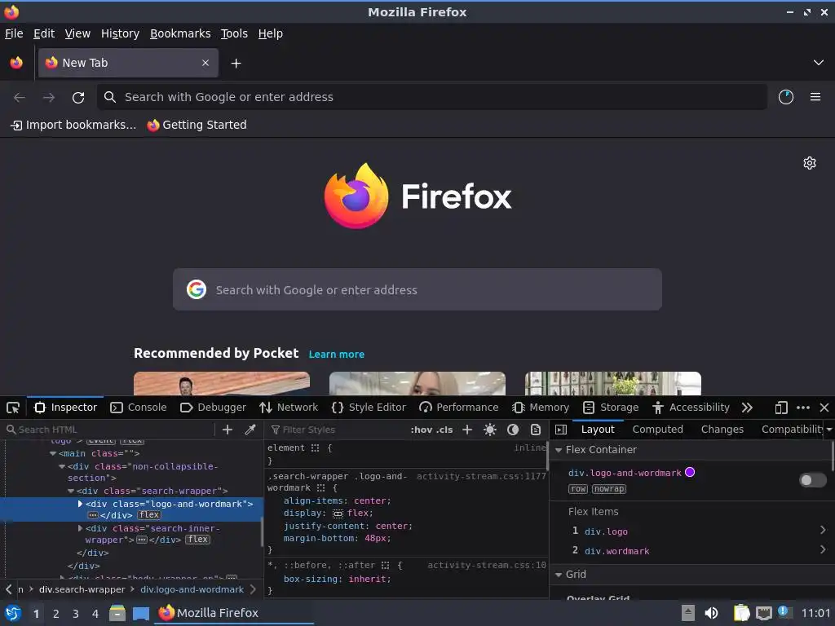This screenshot has height=626, width=835.
Task: Toggle flex badge on logo-and-wordmark
Action: click(x=148, y=515)
